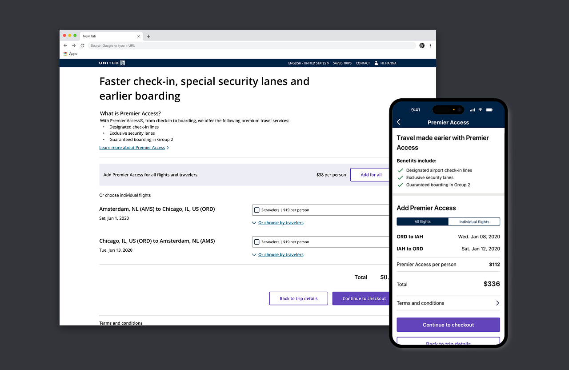Viewport: 569px width, 370px height.
Task: Click the browser forward arrow
Action: coord(74,45)
